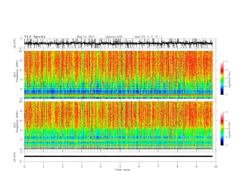Click the upper log(PSD)(V²/Hz) color bar label

coord(230,80)
